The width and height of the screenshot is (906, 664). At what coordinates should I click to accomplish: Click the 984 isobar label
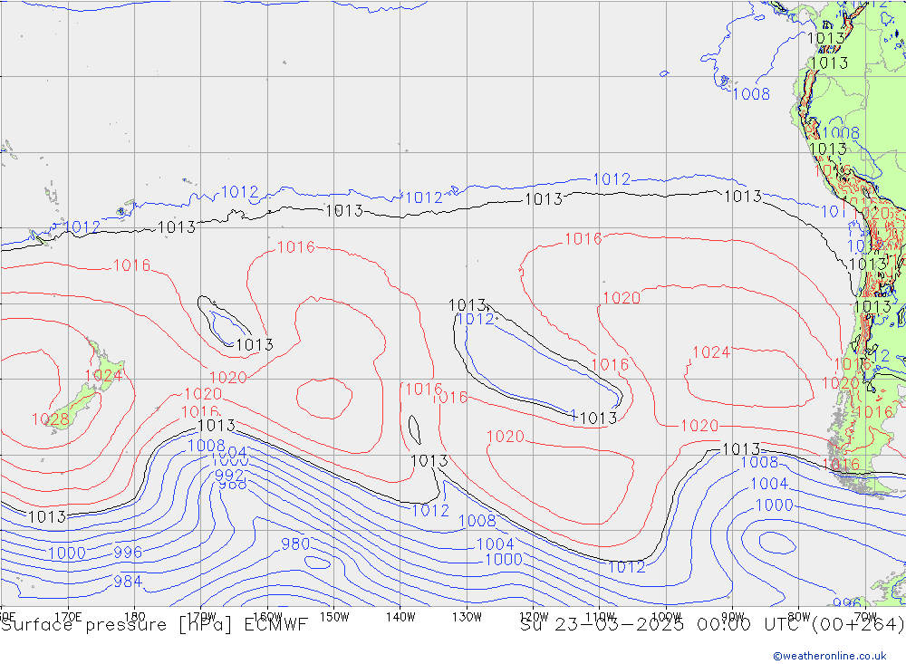click(128, 582)
